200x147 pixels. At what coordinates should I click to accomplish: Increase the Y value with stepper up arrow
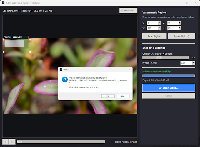pyautogui.click(x=180, y=22)
